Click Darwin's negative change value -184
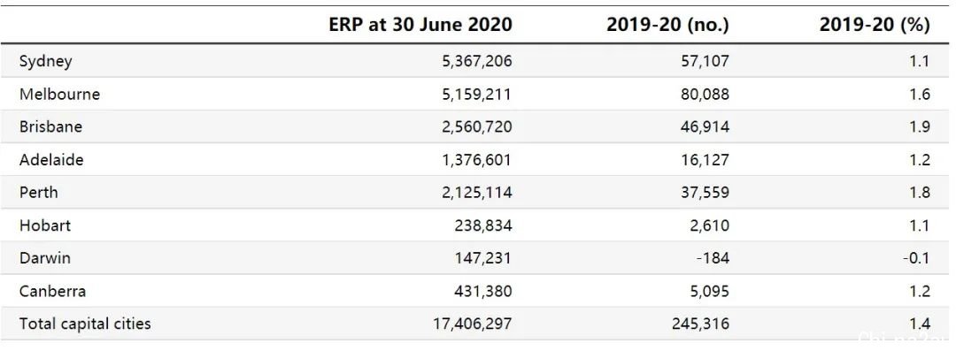 point(711,258)
